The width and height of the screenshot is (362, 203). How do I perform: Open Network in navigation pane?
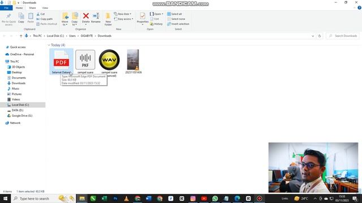pyautogui.click(x=15, y=123)
